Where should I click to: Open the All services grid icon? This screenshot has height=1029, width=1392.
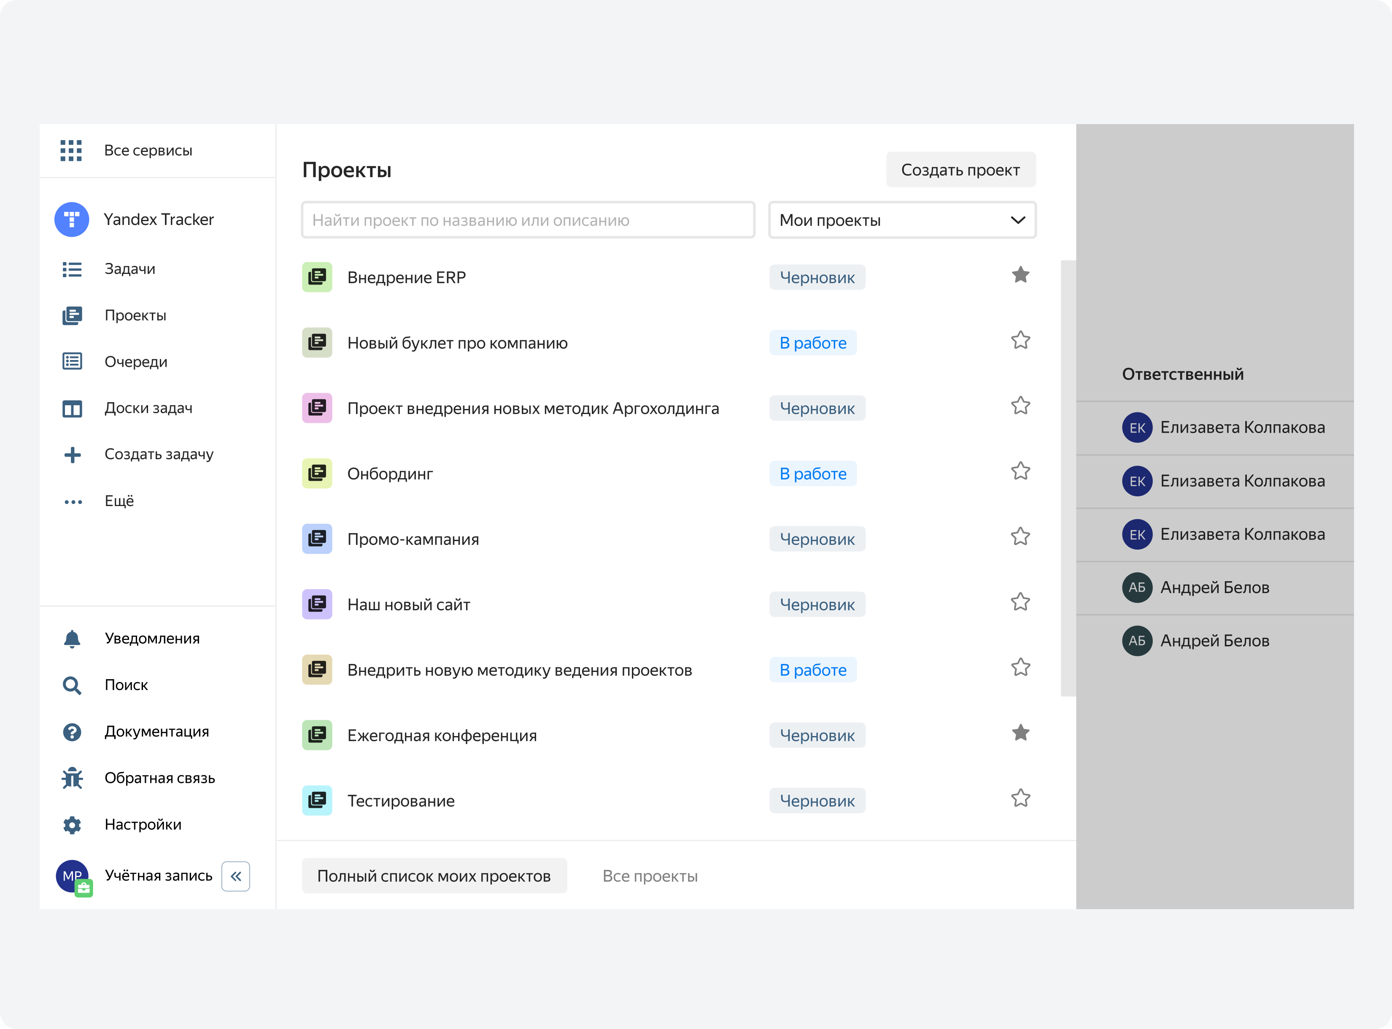click(x=71, y=150)
